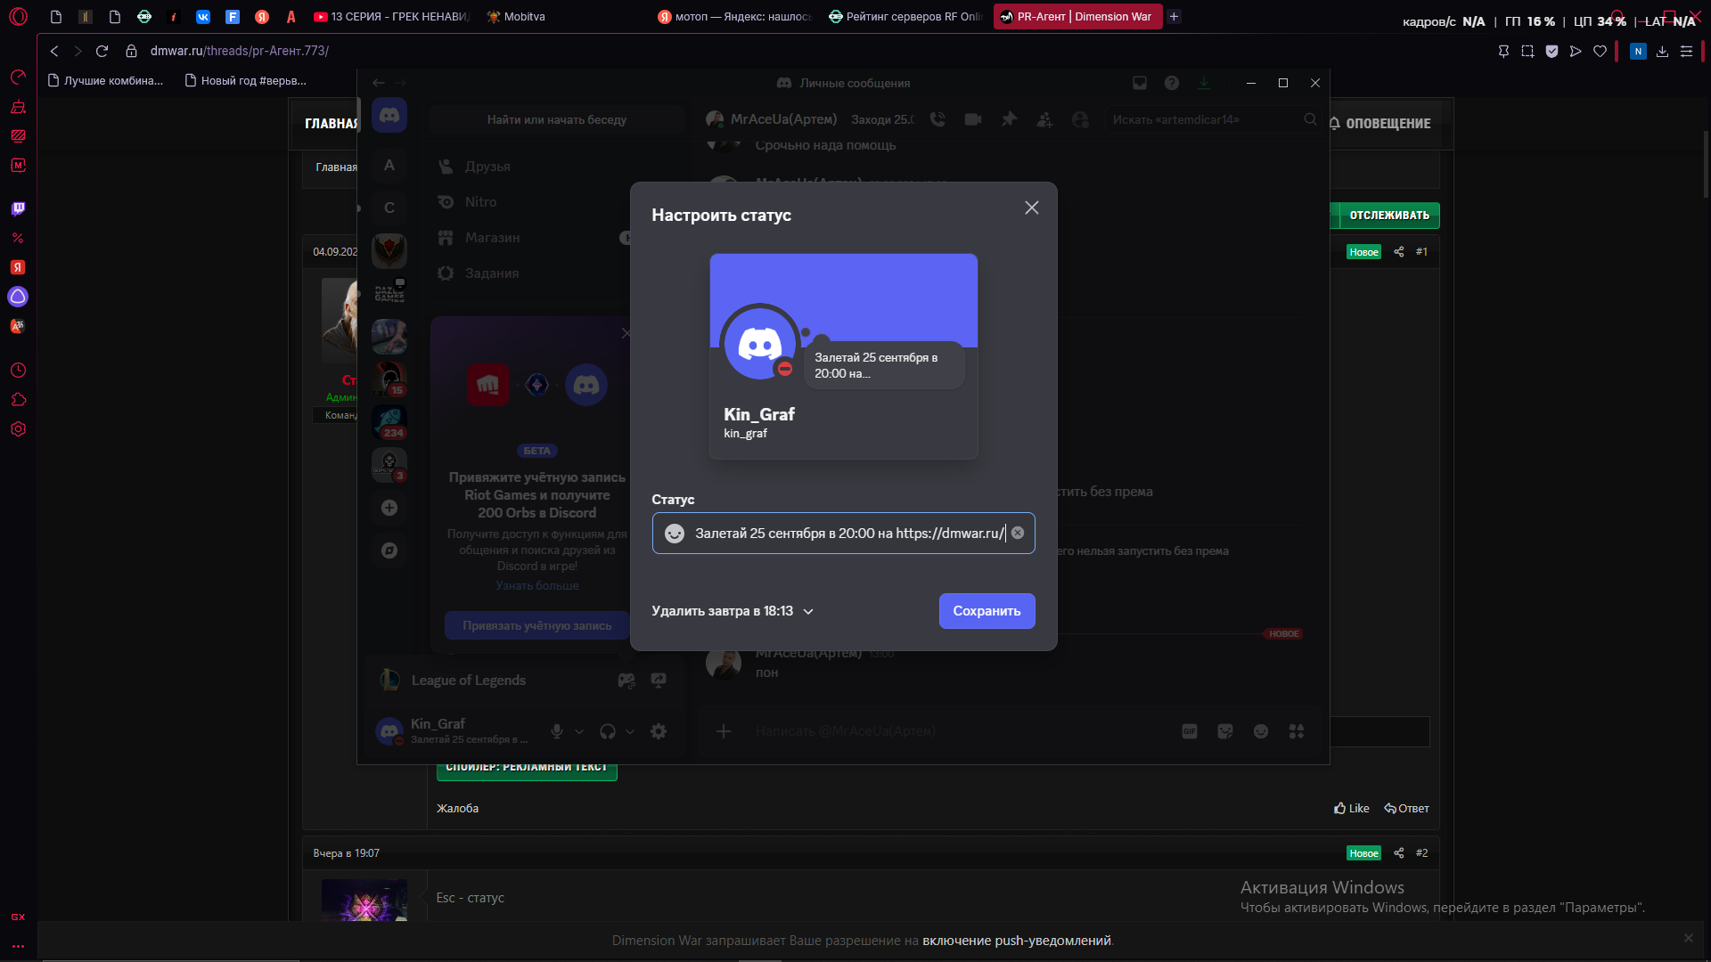Click Ответ reply link on forum post
The height and width of the screenshot is (962, 1711).
click(x=1406, y=809)
